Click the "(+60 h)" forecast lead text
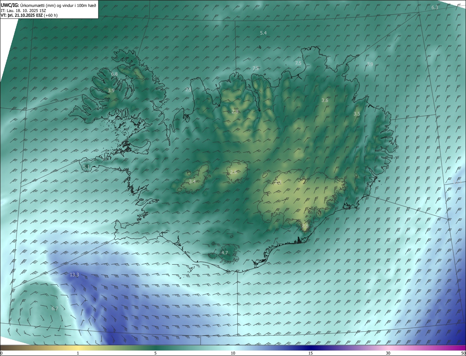 51,15
